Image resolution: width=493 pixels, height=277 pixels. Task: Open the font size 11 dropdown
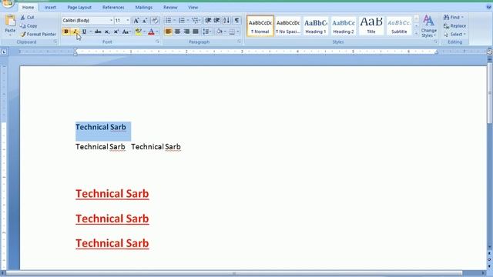point(127,21)
